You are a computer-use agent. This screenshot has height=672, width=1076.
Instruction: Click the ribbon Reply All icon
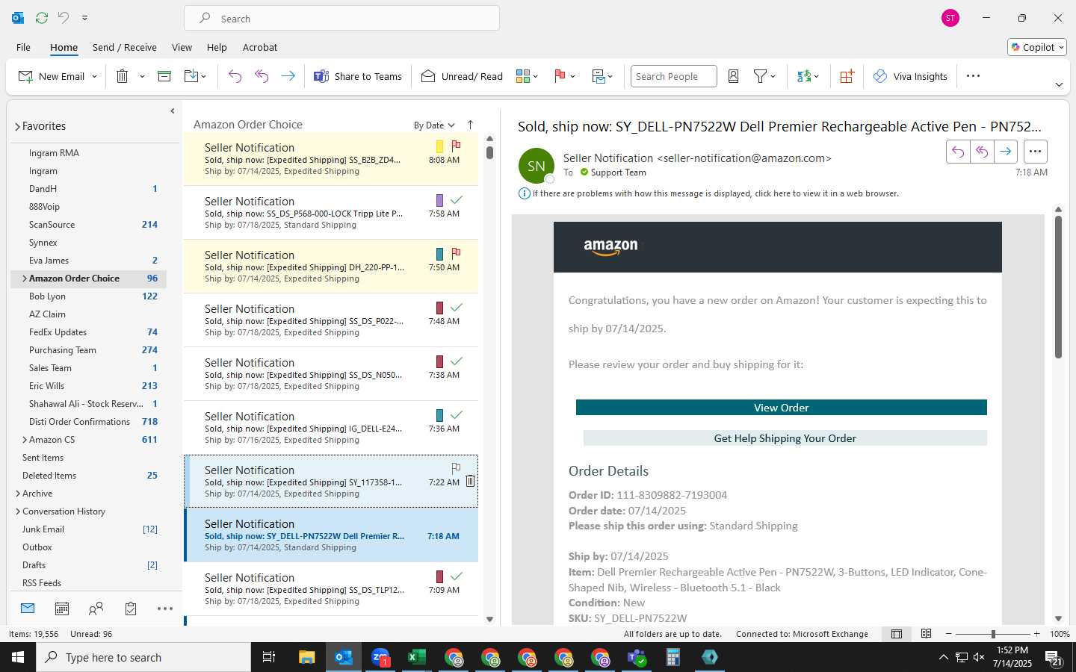click(x=262, y=76)
